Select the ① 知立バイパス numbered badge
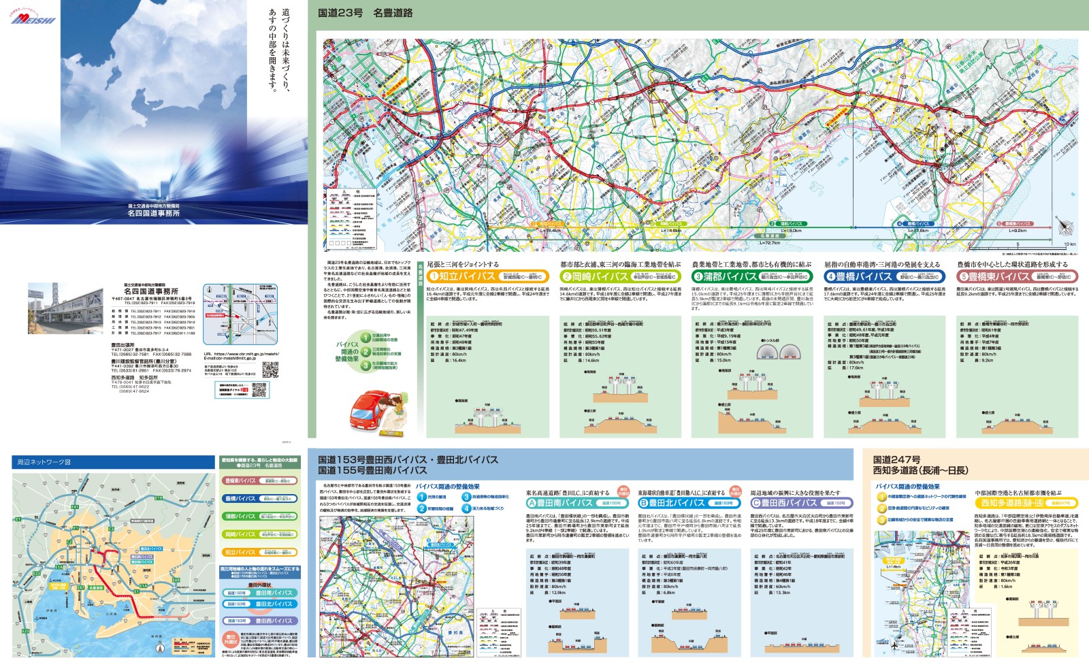The height and width of the screenshot is (669, 1089). click(x=434, y=276)
